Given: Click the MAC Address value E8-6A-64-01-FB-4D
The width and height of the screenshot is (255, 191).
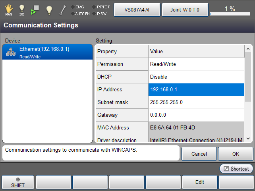Looking at the screenshot, I should (x=196, y=127).
